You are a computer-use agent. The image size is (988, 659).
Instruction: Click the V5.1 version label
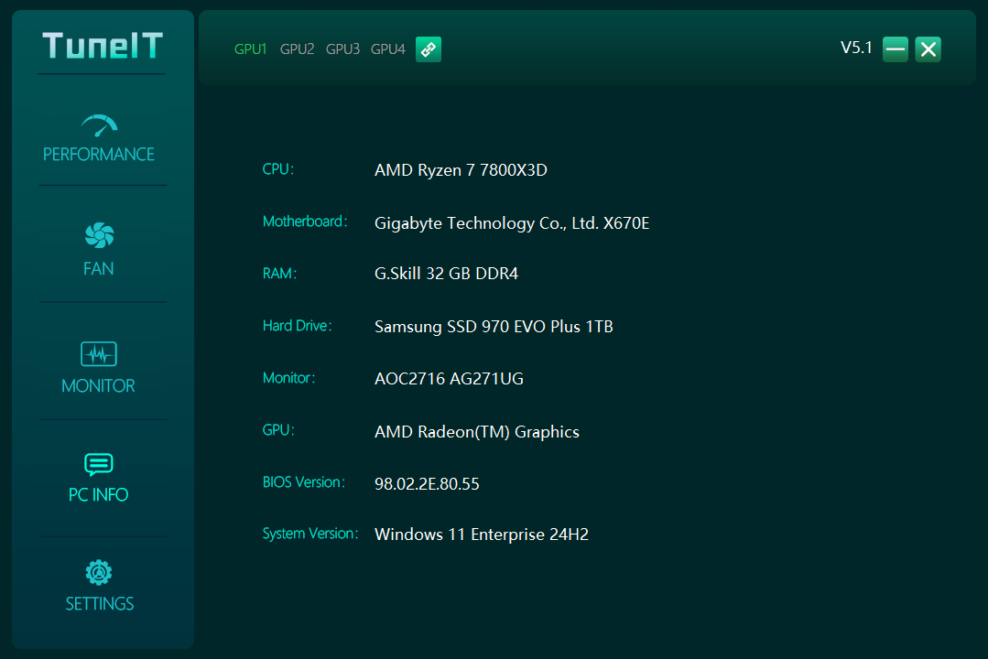tap(856, 49)
